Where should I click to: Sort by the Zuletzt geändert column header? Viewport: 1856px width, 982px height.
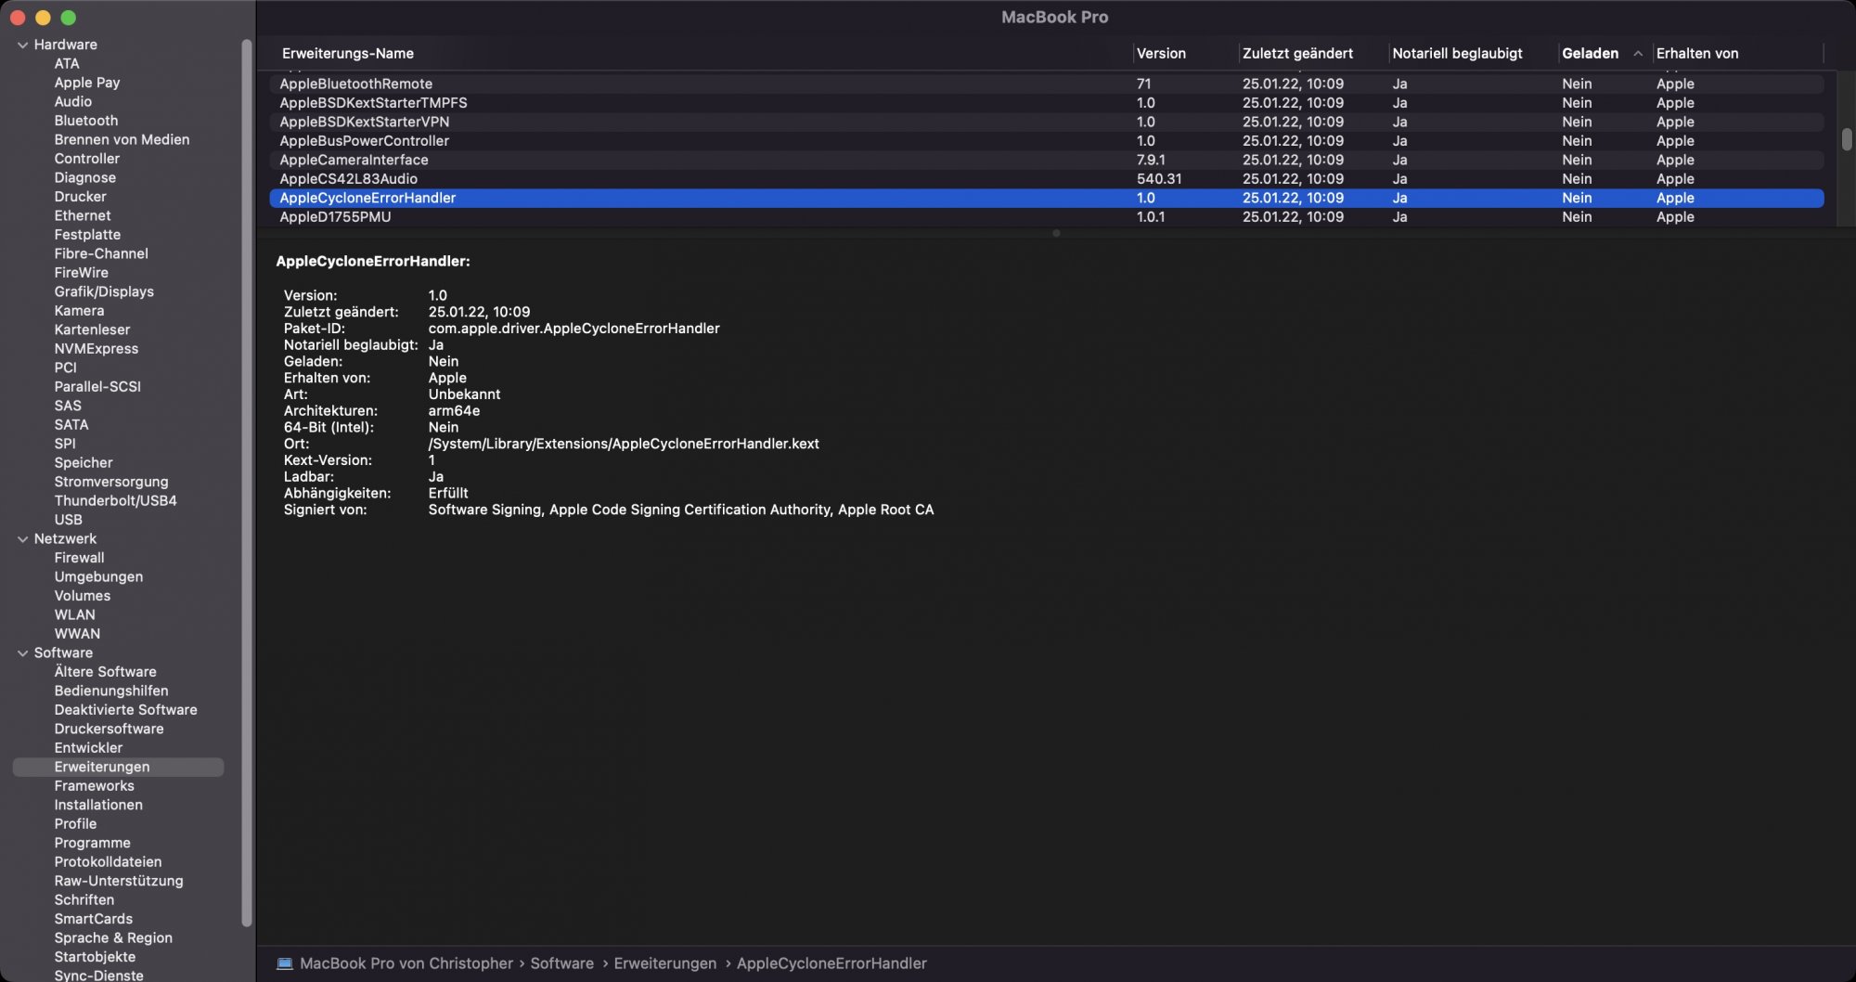click(1297, 53)
